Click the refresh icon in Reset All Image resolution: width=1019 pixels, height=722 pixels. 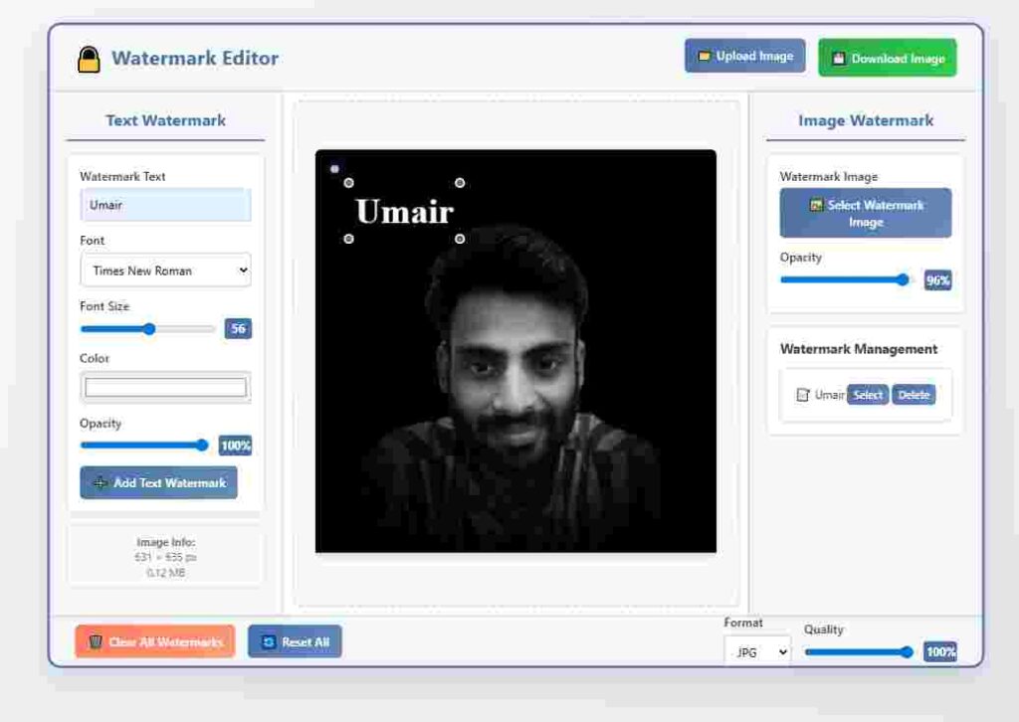tap(268, 641)
